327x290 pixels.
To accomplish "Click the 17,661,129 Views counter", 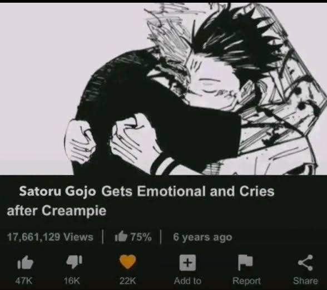I will coord(50,237).
